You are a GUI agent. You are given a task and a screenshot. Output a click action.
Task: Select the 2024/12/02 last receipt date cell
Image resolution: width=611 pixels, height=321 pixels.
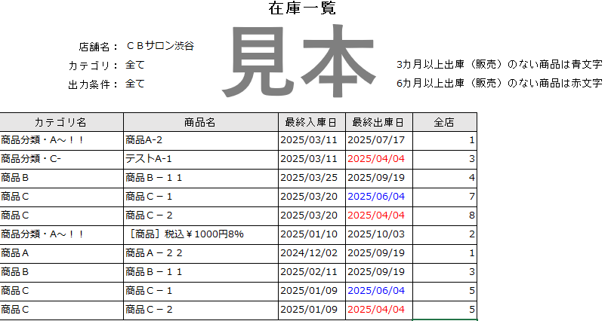309,253
